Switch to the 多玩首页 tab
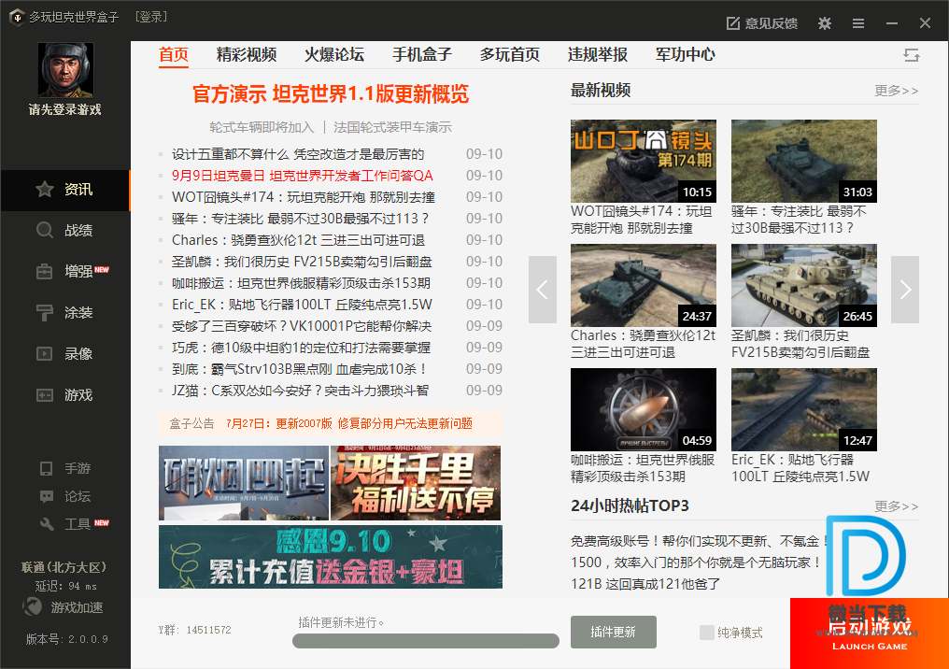This screenshot has width=949, height=669. pos(510,54)
